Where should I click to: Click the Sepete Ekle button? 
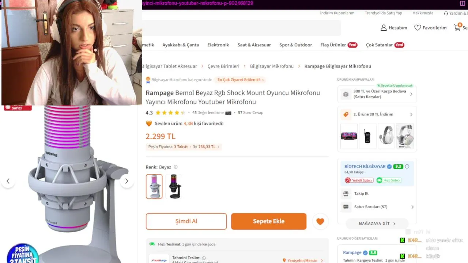269,221
